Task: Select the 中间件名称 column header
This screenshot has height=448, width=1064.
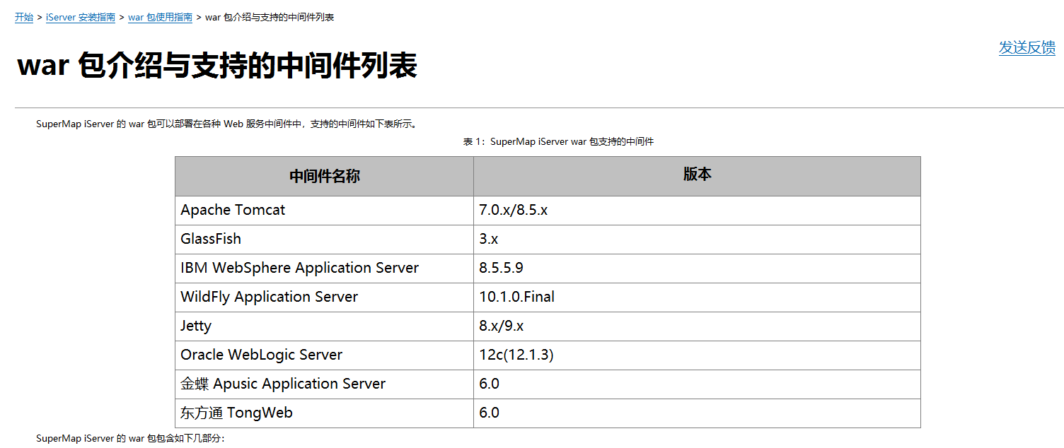Action: 324,176
